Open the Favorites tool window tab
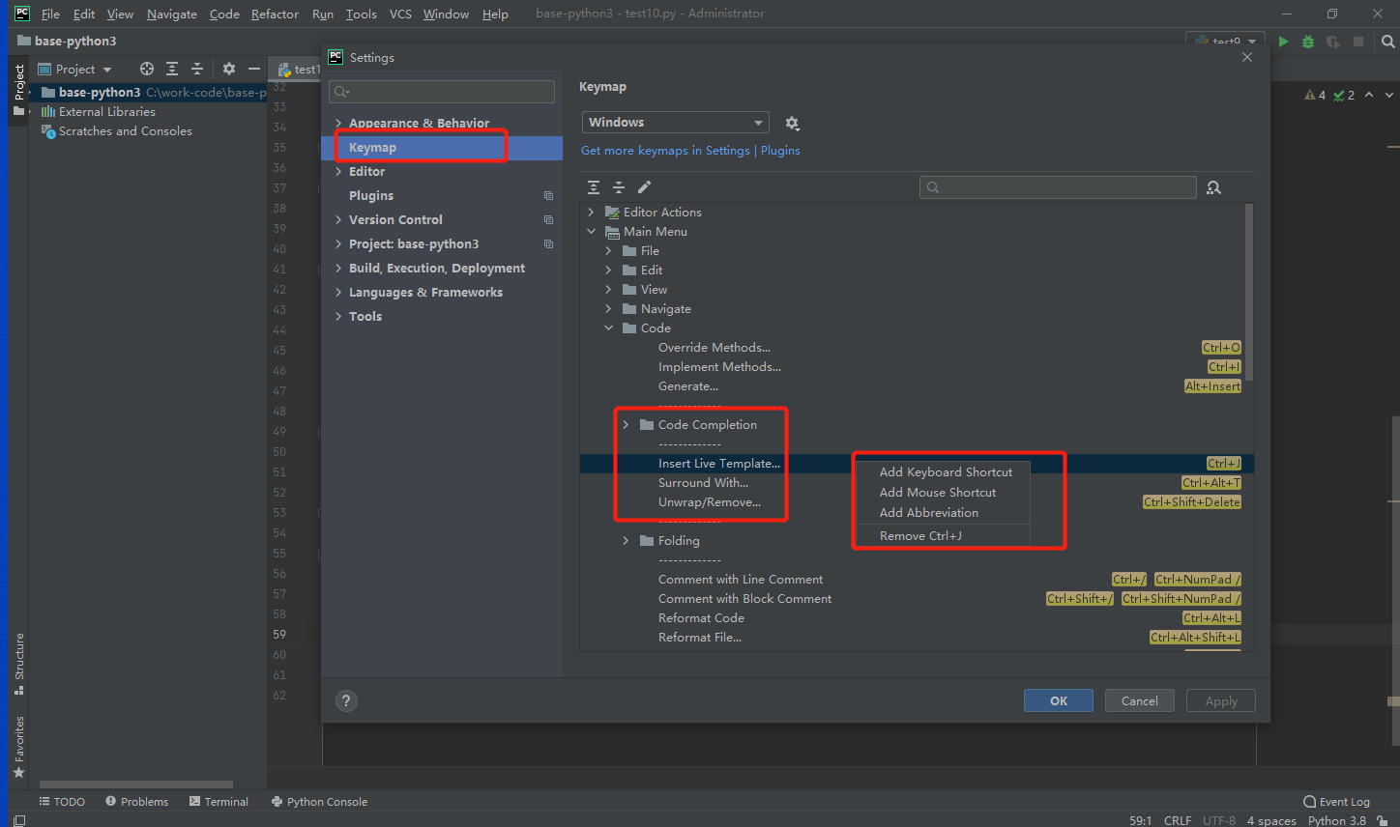The image size is (1400, 827). click(18, 747)
